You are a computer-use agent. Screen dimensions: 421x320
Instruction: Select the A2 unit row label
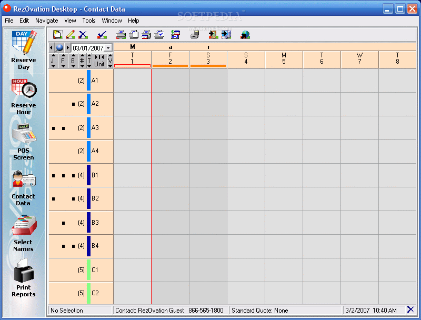[95, 104]
